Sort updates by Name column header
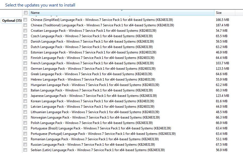The height and width of the screenshot is (153, 243). click(122, 13)
